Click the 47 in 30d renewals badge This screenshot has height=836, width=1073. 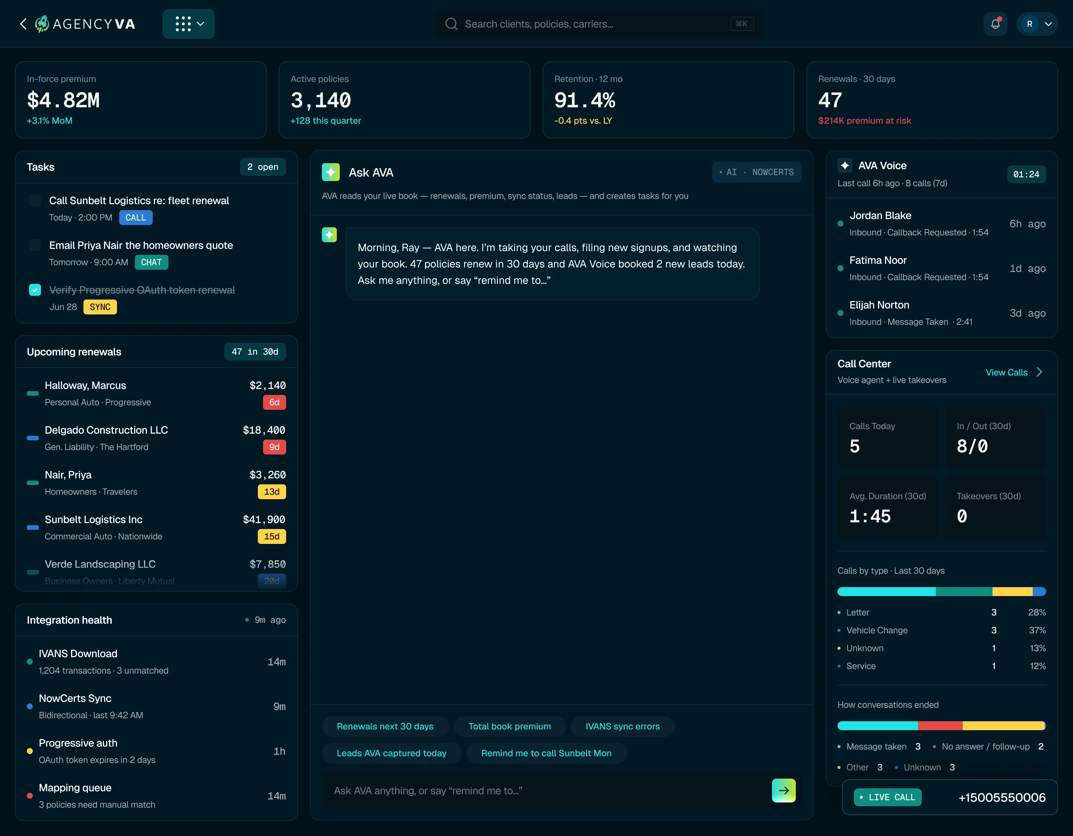(x=255, y=352)
